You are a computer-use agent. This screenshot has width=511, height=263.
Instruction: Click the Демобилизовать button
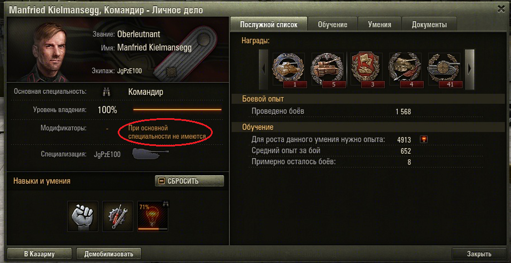click(x=109, y=254)
